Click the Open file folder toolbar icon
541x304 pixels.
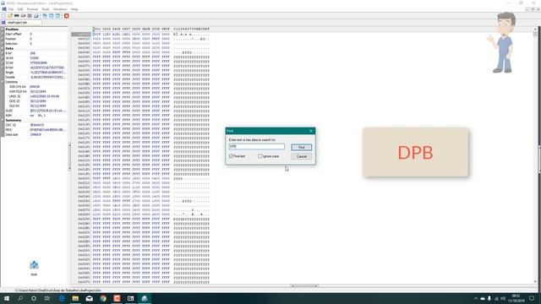[10, 16]
